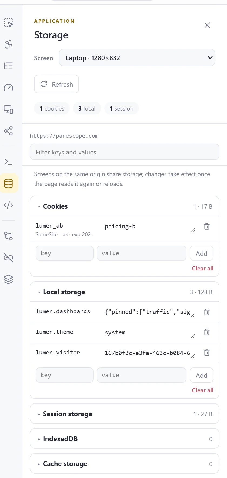This screenshot has height=478, width=227.
Task: Delete the lumen.visitor entry with trash icon
Action: pyautogui.click(x=207, y=353)
